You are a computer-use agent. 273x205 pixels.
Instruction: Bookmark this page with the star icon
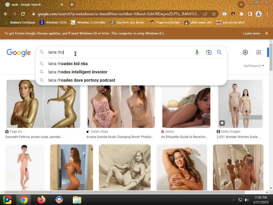pyautogui.click(x=214, y=14)
